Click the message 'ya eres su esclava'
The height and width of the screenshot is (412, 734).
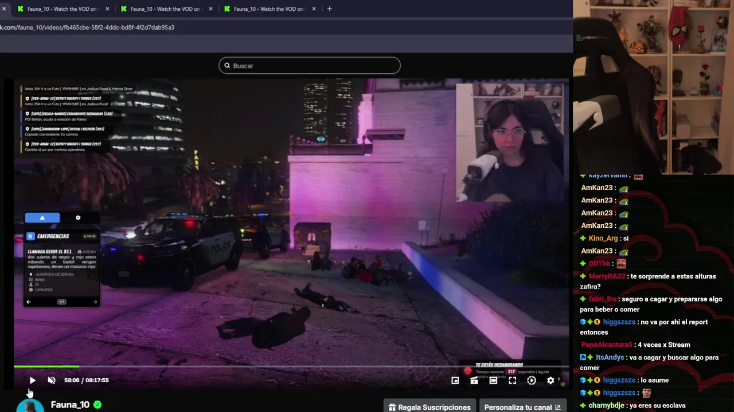pos(658,406)
